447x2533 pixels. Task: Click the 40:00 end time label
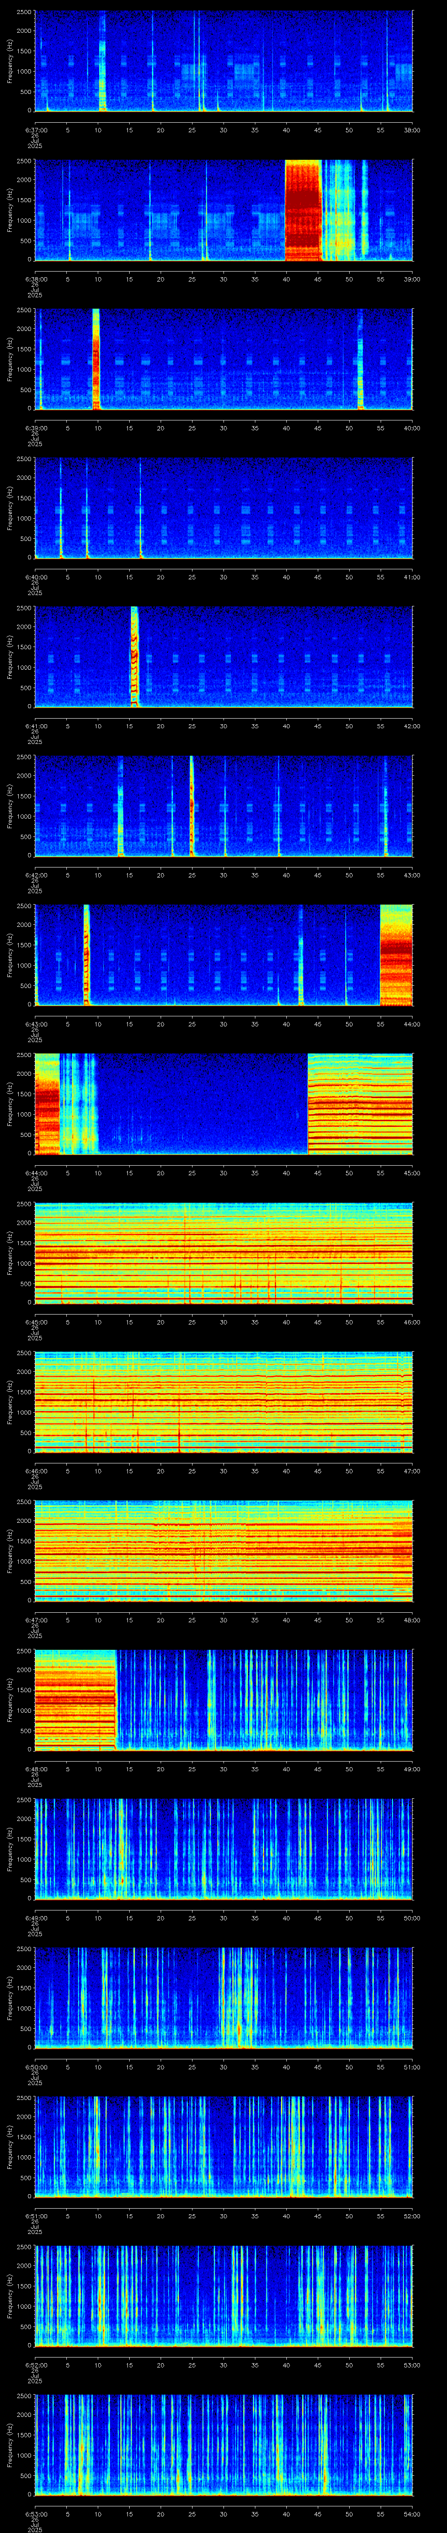pos(413,428)
